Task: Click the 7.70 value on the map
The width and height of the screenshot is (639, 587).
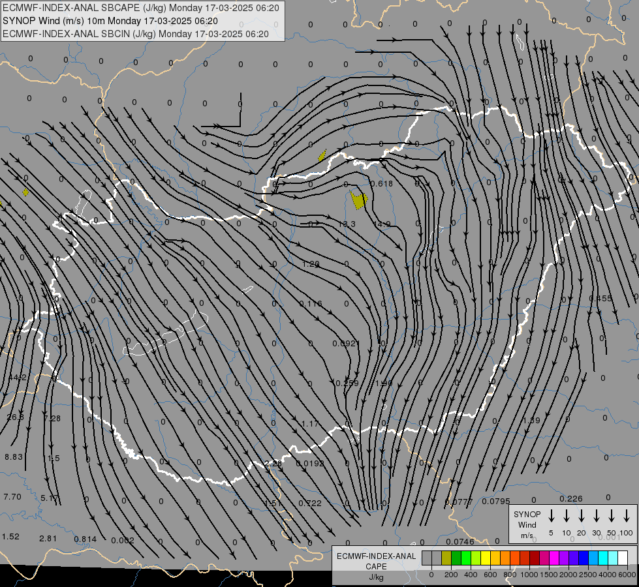Action: 12,496
